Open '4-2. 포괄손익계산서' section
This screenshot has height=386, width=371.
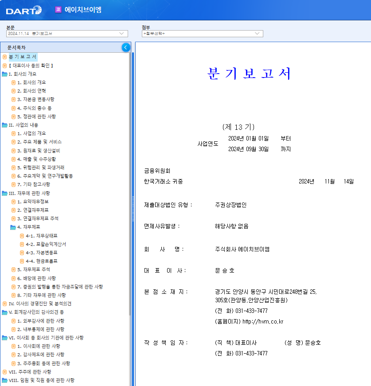pyautogui.click(x=46, y=244)
